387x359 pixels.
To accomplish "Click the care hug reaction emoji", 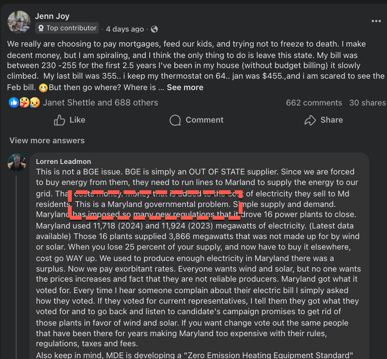I will 25,103.
